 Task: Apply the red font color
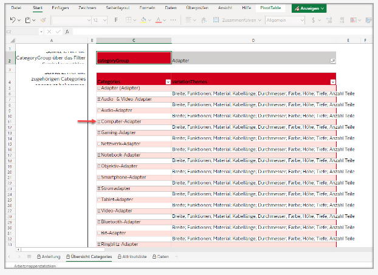pos(159,20)
